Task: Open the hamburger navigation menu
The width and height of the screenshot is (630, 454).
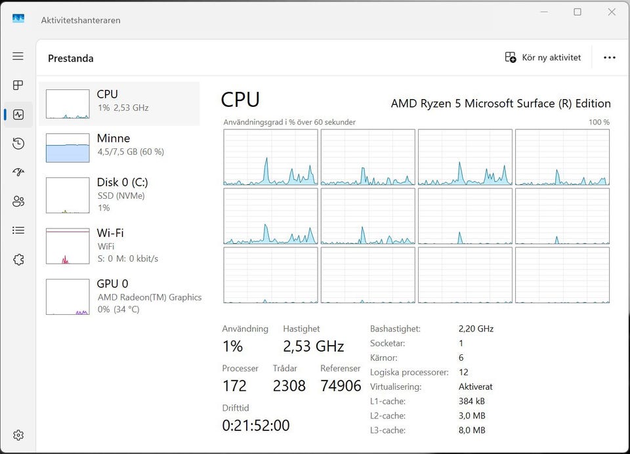Action: (x=18, y=56)
